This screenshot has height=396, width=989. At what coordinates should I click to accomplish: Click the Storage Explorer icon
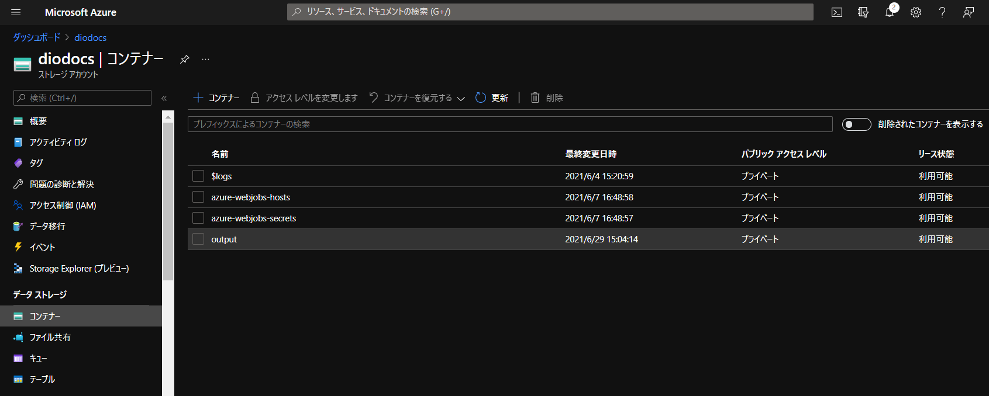(18, 269)
